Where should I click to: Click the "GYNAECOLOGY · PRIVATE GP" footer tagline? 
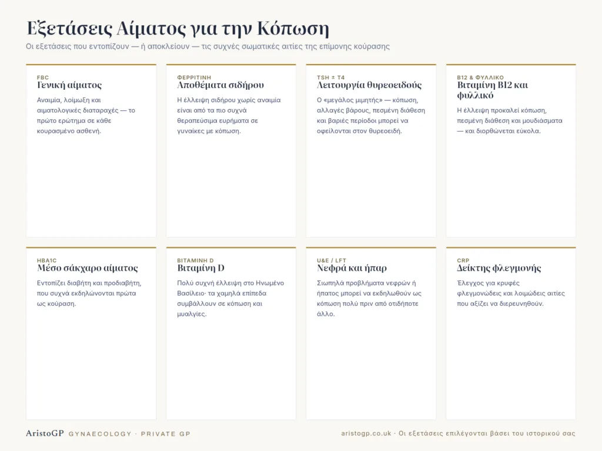pos(129,434)
